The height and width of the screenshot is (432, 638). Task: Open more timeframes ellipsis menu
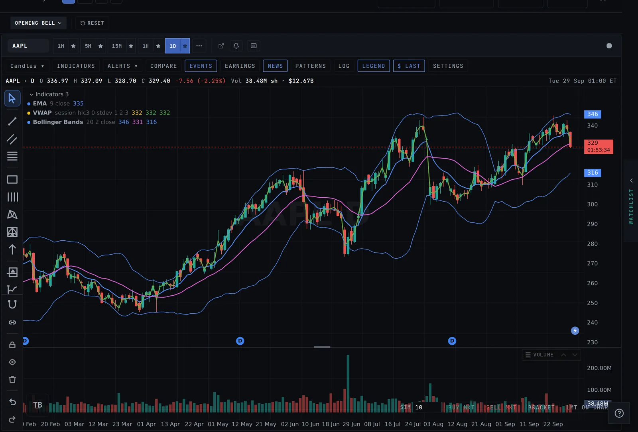(199, 46)
